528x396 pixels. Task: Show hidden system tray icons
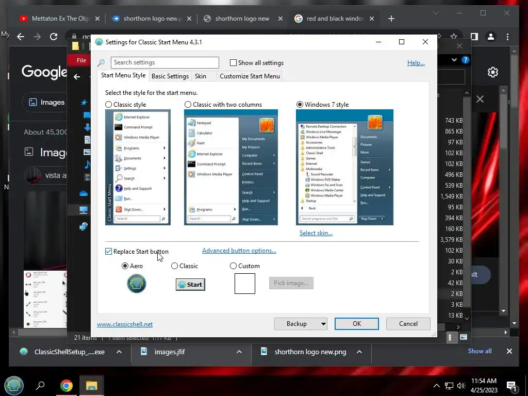tap(436, 386)
